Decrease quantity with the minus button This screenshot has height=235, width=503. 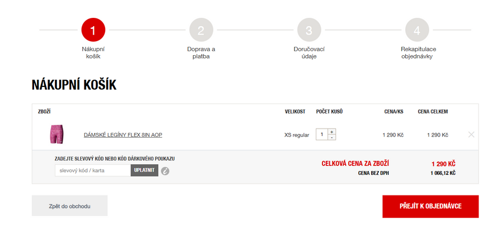pos(332,138)
